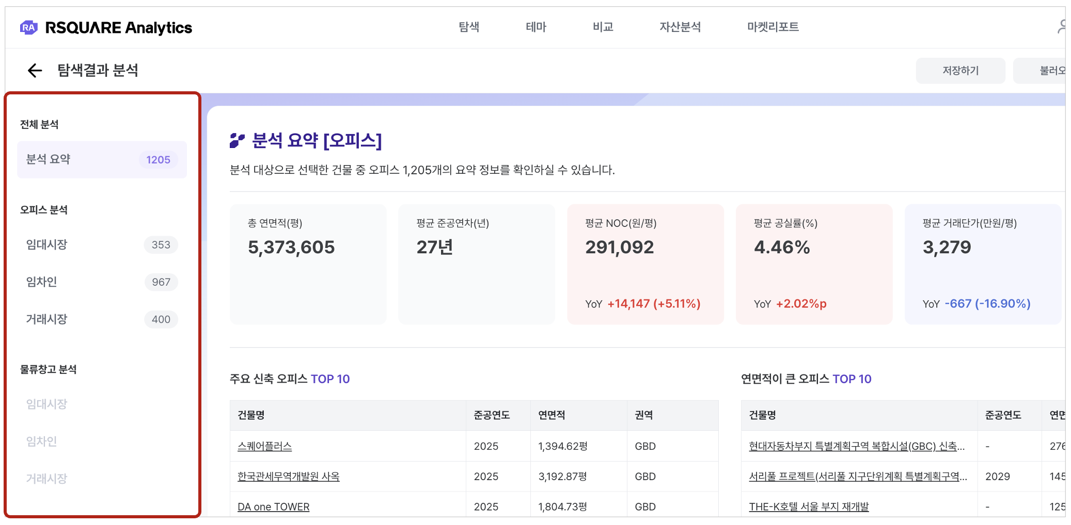Image resolution: width=1071 pixels, height=525 pixels.
Task: Go to the 비교 menu
Action: tap(603, 27)
